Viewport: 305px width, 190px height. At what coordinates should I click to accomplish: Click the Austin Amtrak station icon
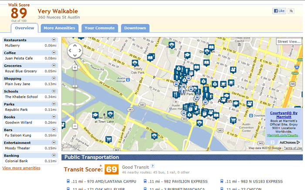click(128, 80)
